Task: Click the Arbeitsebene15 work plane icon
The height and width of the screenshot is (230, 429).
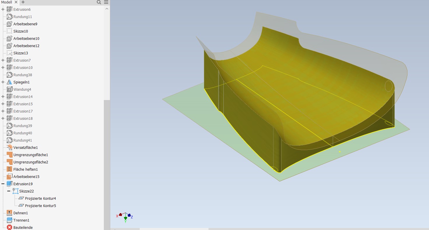Action: [9, 176]
